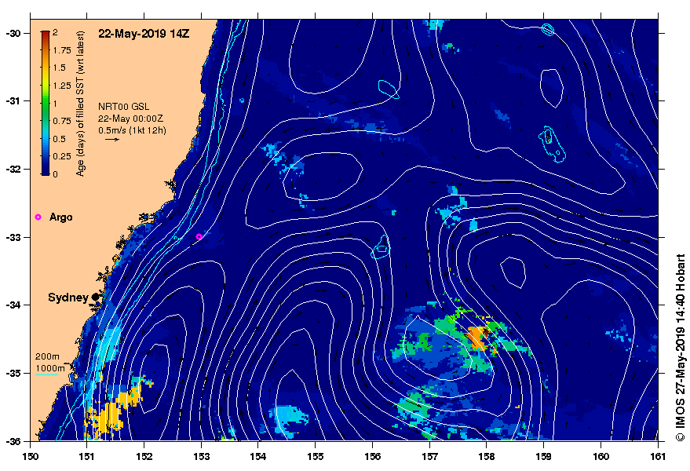Image resolution: width=690 pixels, height=471 pixels.
Task: Click the latitude label -30
Action: pos(12,34)
